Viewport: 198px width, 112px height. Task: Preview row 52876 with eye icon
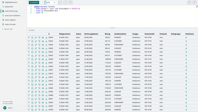click(43, 81)
